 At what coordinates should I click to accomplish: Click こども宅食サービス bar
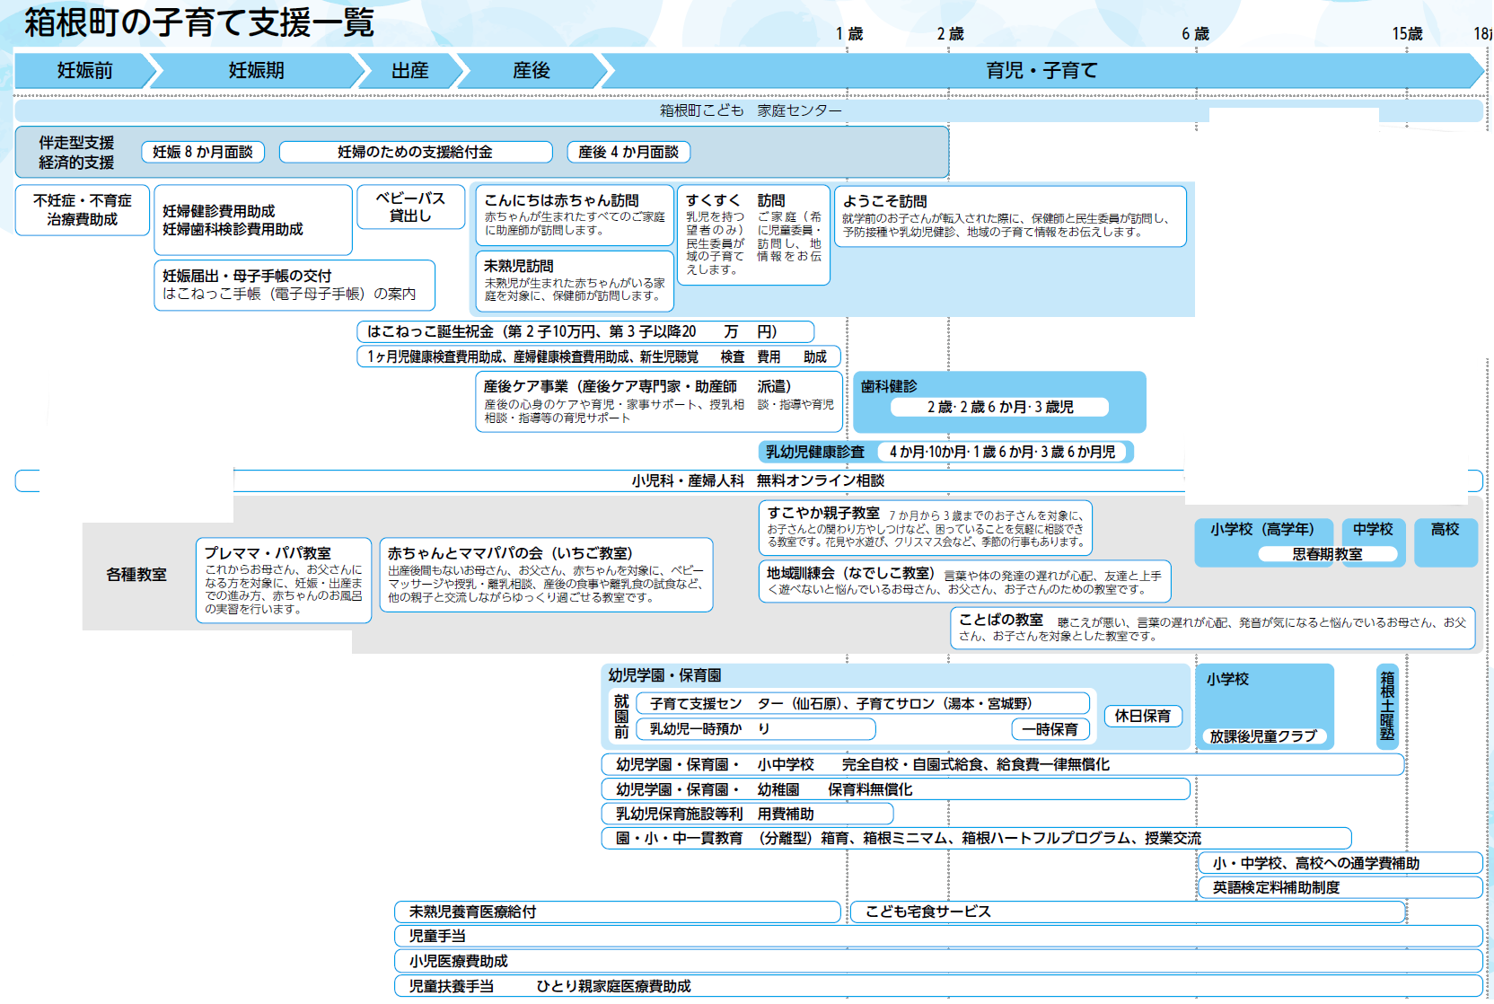1128,912
